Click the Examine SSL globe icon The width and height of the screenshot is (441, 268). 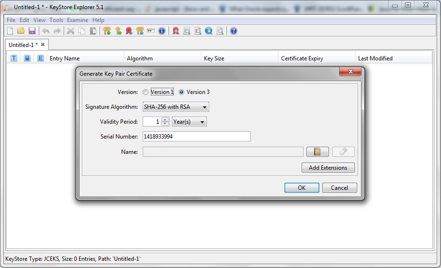tap(209, 31)
